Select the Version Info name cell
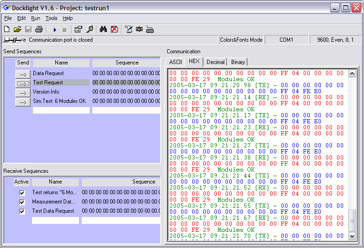 [x=61, y=92]
